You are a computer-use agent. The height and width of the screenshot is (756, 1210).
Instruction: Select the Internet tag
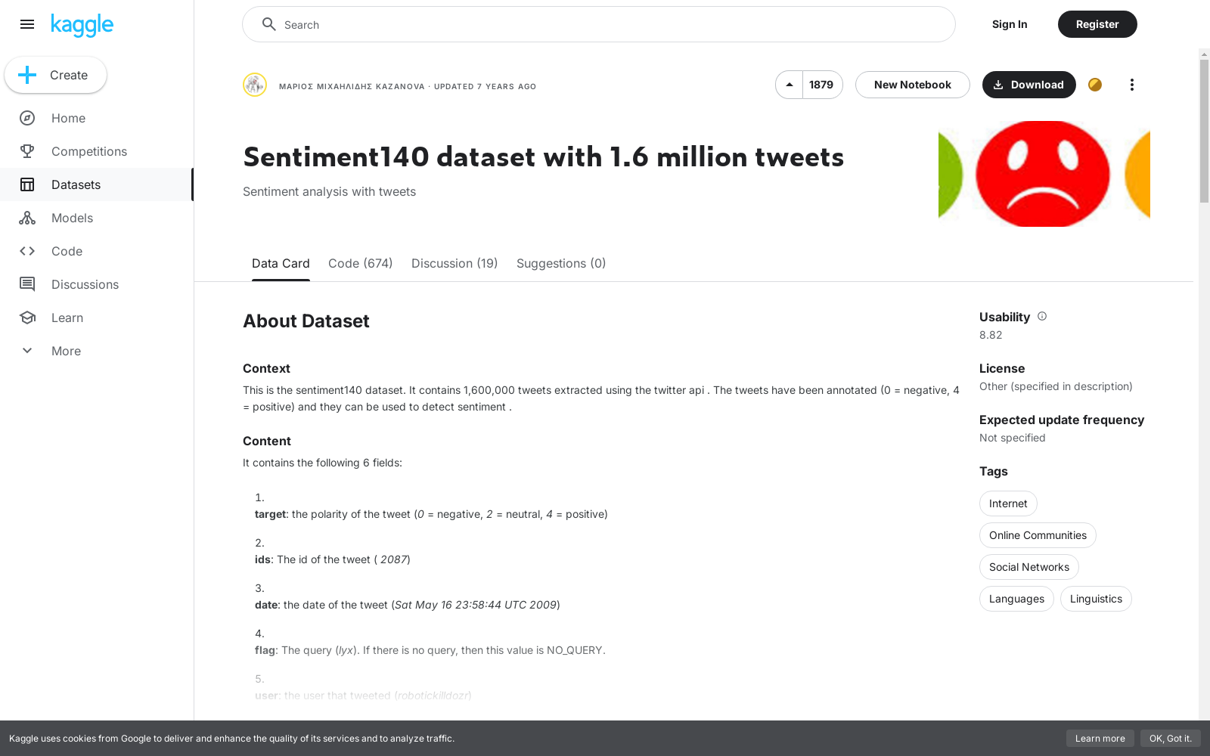[1008, 503]
